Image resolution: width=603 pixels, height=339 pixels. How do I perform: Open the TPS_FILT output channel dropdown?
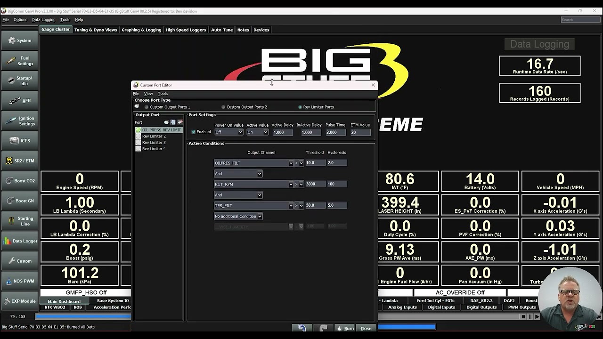tap(254, 205)
